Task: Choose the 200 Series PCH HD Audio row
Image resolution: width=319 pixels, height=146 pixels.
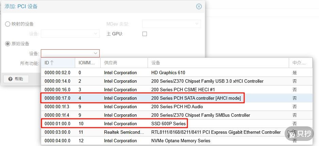Action: [177, 107]
